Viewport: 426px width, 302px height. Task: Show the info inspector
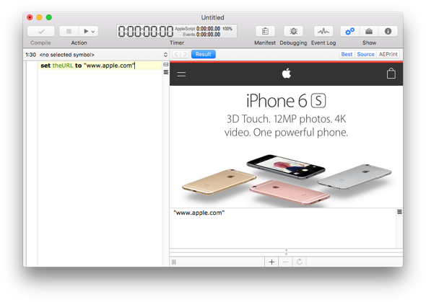[388, 32]
